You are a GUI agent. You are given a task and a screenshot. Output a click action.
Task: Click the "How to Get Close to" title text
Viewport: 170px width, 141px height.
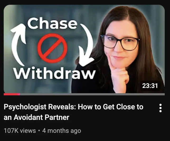tap(111, 107)
